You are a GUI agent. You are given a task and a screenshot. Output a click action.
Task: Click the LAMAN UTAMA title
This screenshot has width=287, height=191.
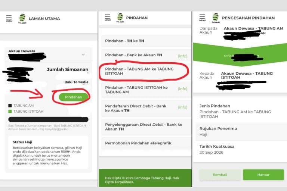44,19
